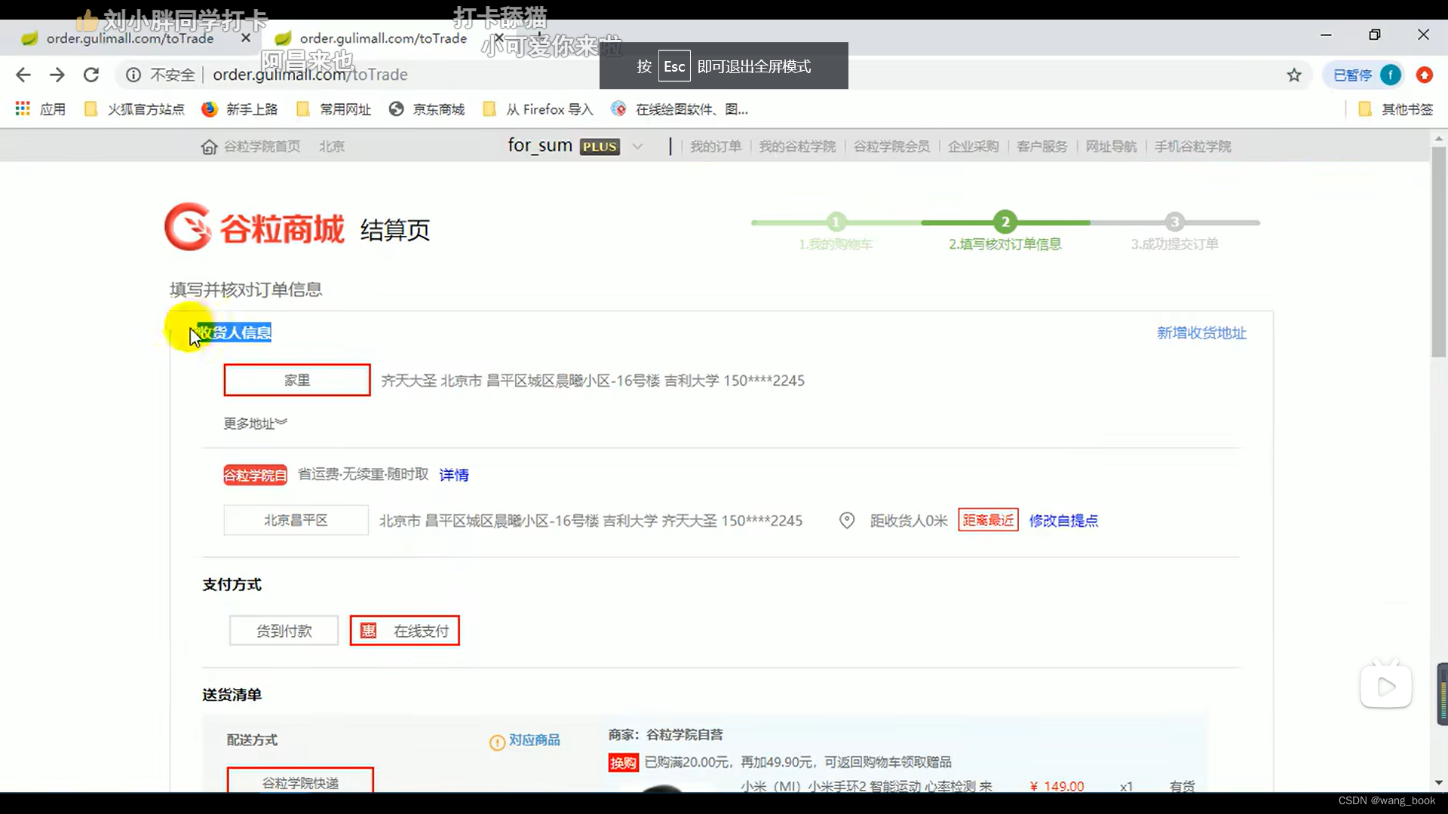
Task: Open 我的订单 in top navigation
Action: [715, 146]
